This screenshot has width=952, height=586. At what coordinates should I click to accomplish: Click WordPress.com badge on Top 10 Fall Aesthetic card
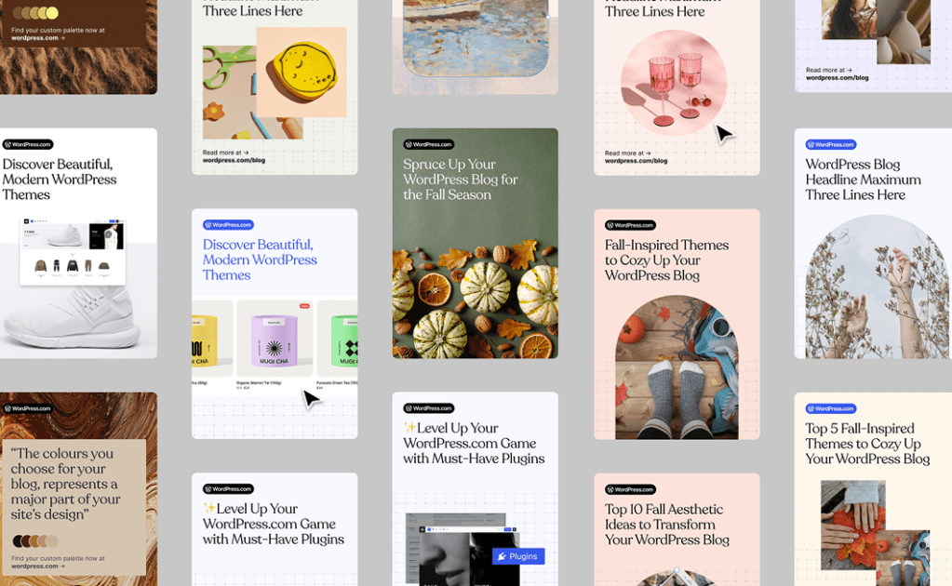630,489
